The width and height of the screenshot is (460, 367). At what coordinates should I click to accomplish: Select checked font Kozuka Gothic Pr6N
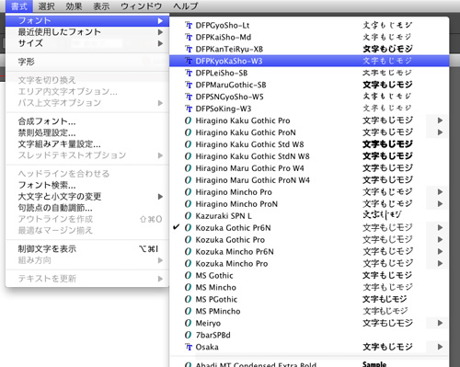pos(309,228)
